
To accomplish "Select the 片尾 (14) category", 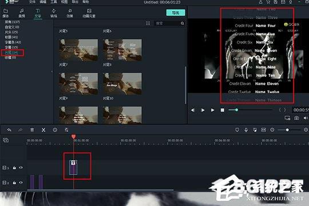I will click(x=11, y=53).
